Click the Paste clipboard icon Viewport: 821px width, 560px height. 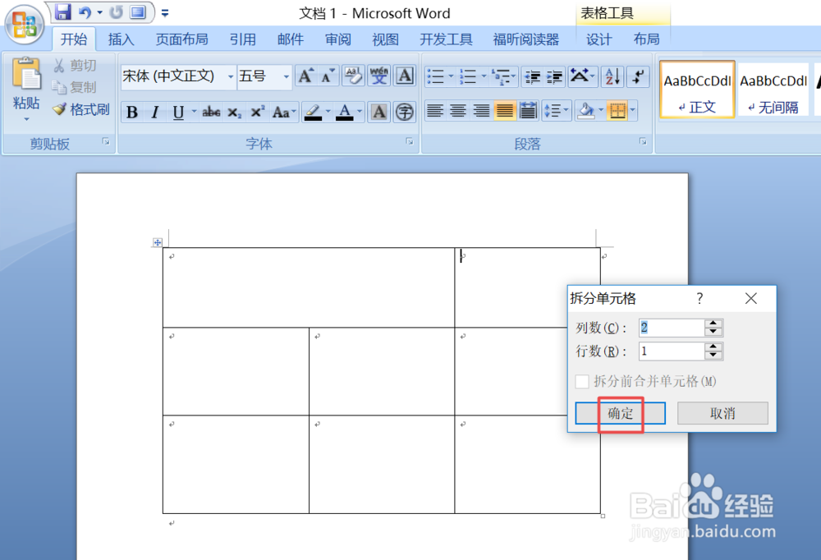(x=26, y=73)
